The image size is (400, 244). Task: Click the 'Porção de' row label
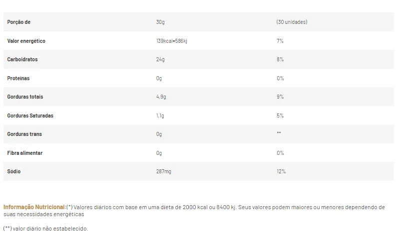[19, 22]
